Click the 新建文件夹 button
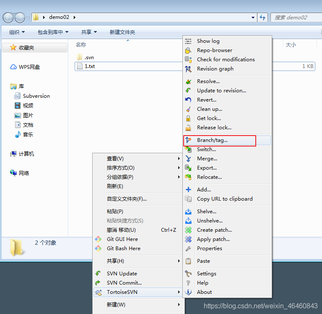The height and width of the screenshot is (314, 322). click(122, 32)
